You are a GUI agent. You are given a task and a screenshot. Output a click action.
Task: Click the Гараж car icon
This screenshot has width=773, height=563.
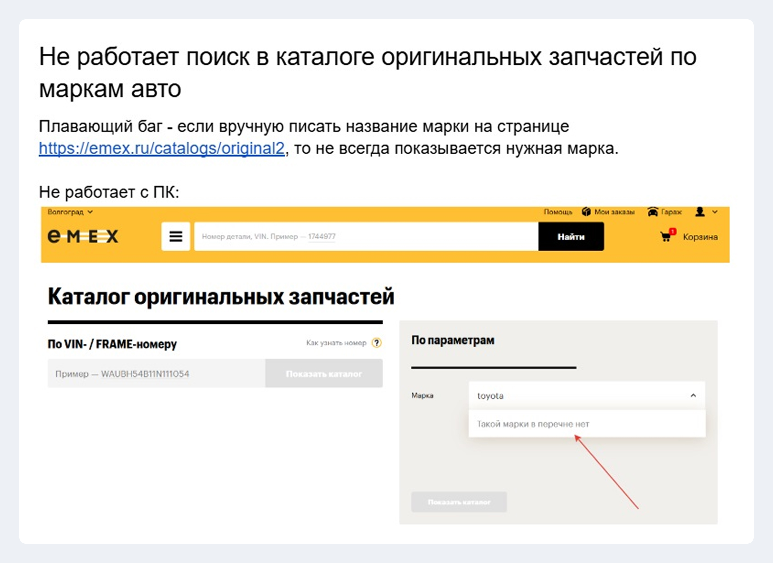[653, 212]
